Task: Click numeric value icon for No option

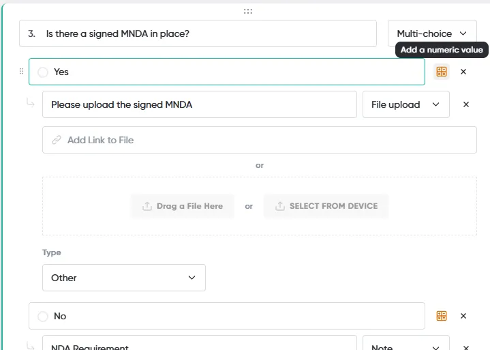Action: [x=441, y=316]
